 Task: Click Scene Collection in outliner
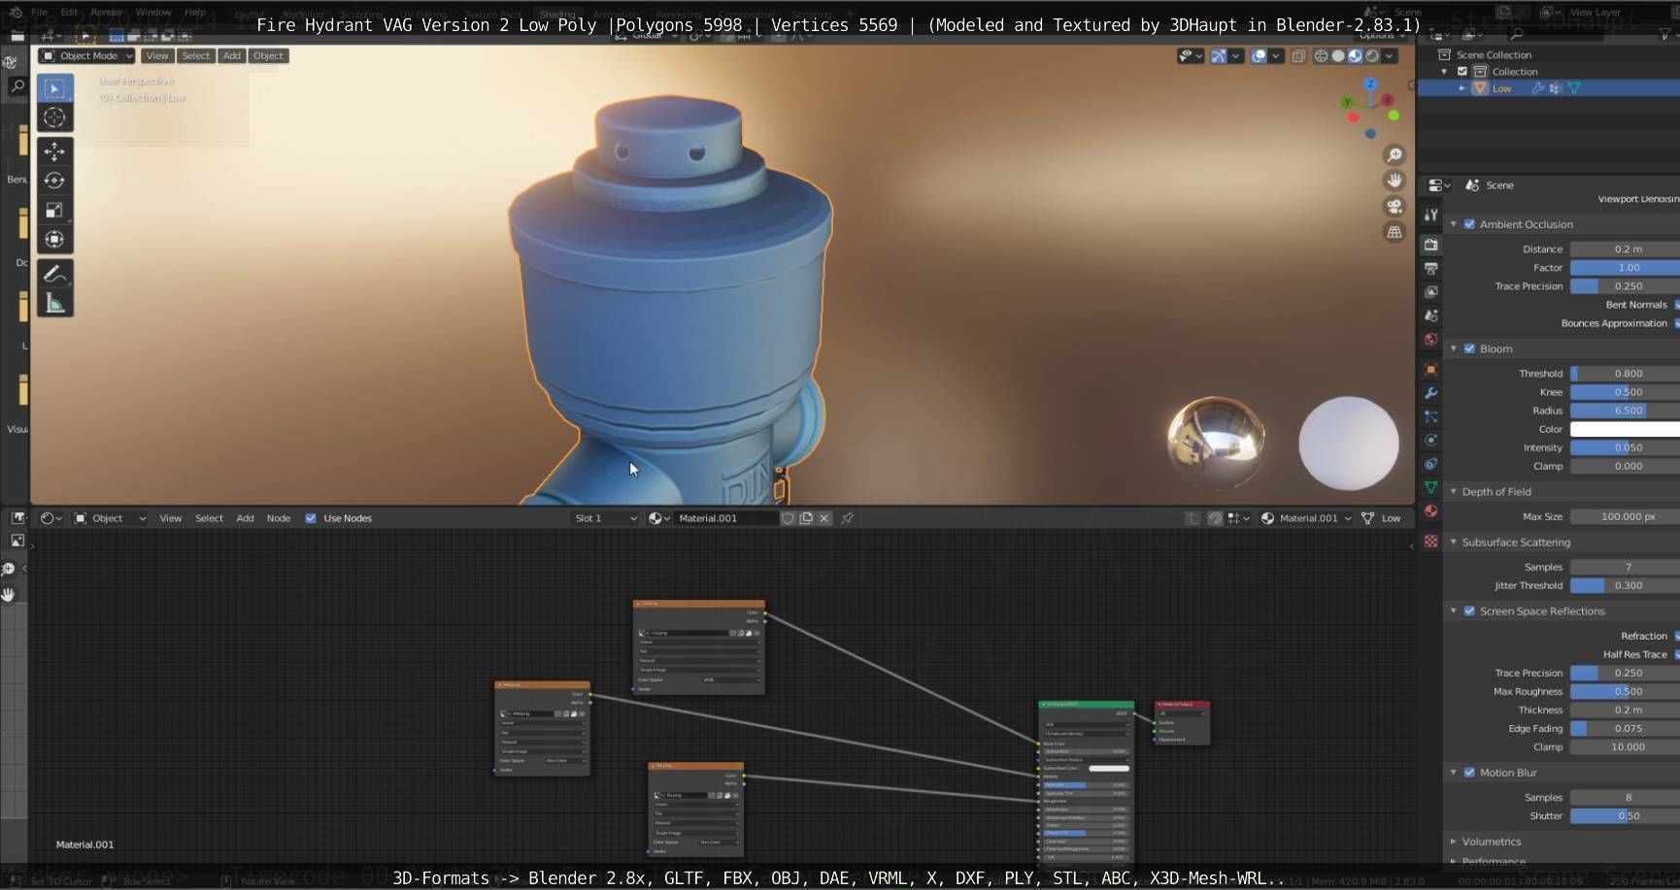(x=1494, y=55)
